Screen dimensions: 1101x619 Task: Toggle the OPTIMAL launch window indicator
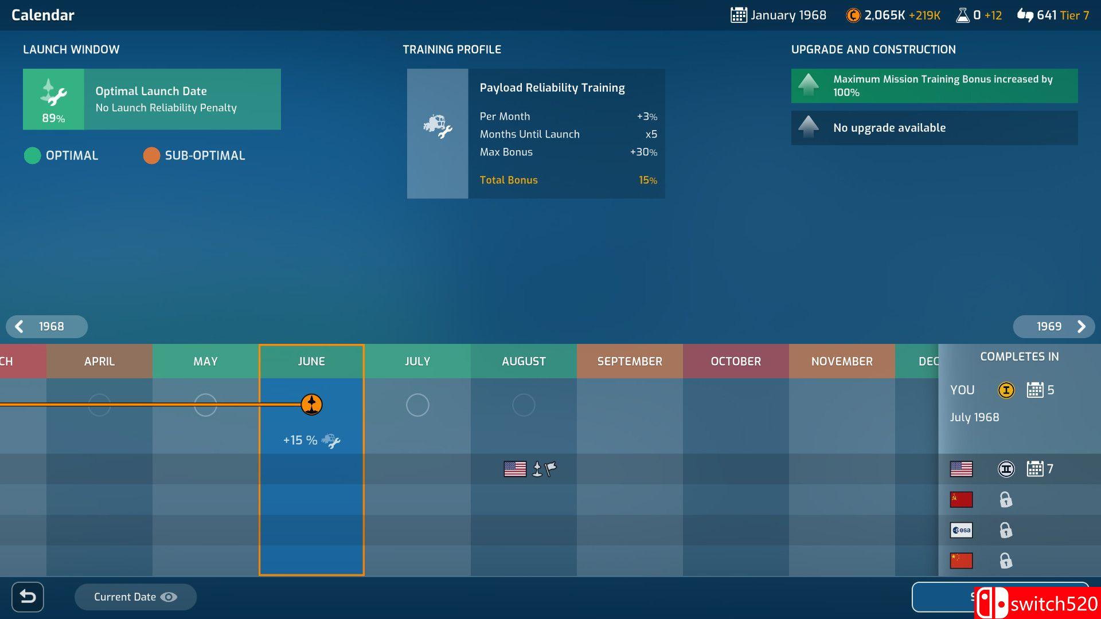pos(30,156)
